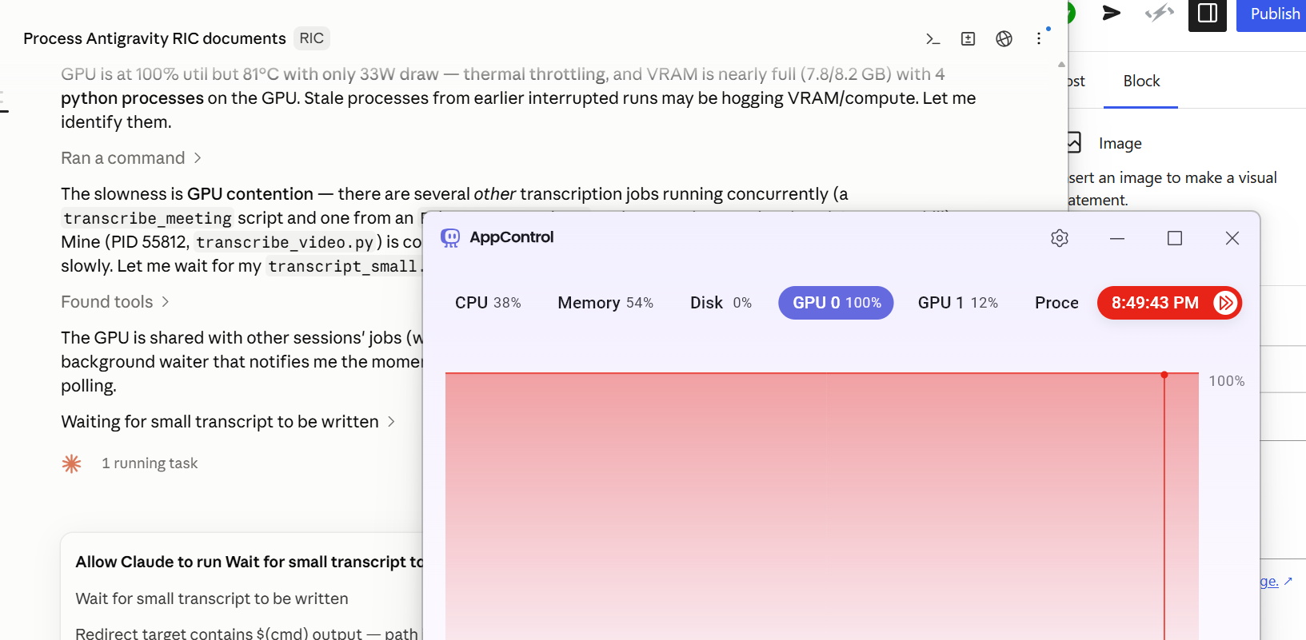Image resolution: width=1306 pixels, height=640 pixels.
Task: Click the red time marker on GPU graph
Action: [x=1164, y=375]
